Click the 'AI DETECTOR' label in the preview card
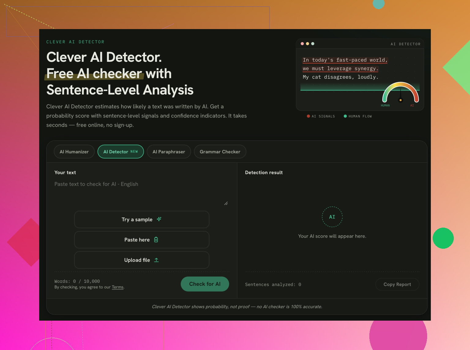470x350 pixels. [405, 44]
